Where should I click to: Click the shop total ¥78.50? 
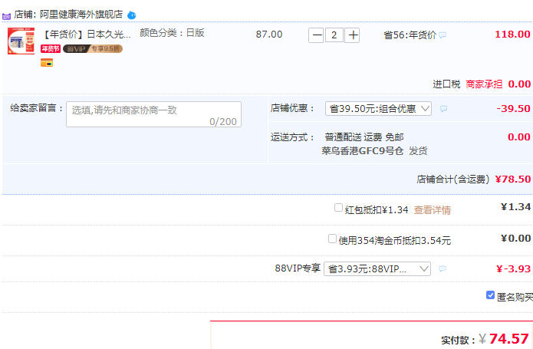[x=512, y=179]
